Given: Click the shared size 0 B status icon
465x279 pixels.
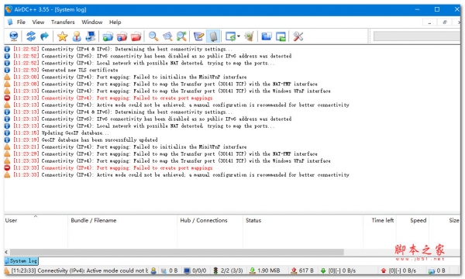Looking at the screenshot, I should pos(169,270).
